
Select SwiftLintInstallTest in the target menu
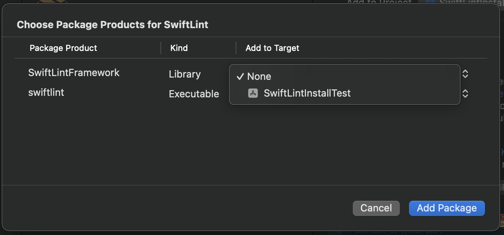[307, 93]
